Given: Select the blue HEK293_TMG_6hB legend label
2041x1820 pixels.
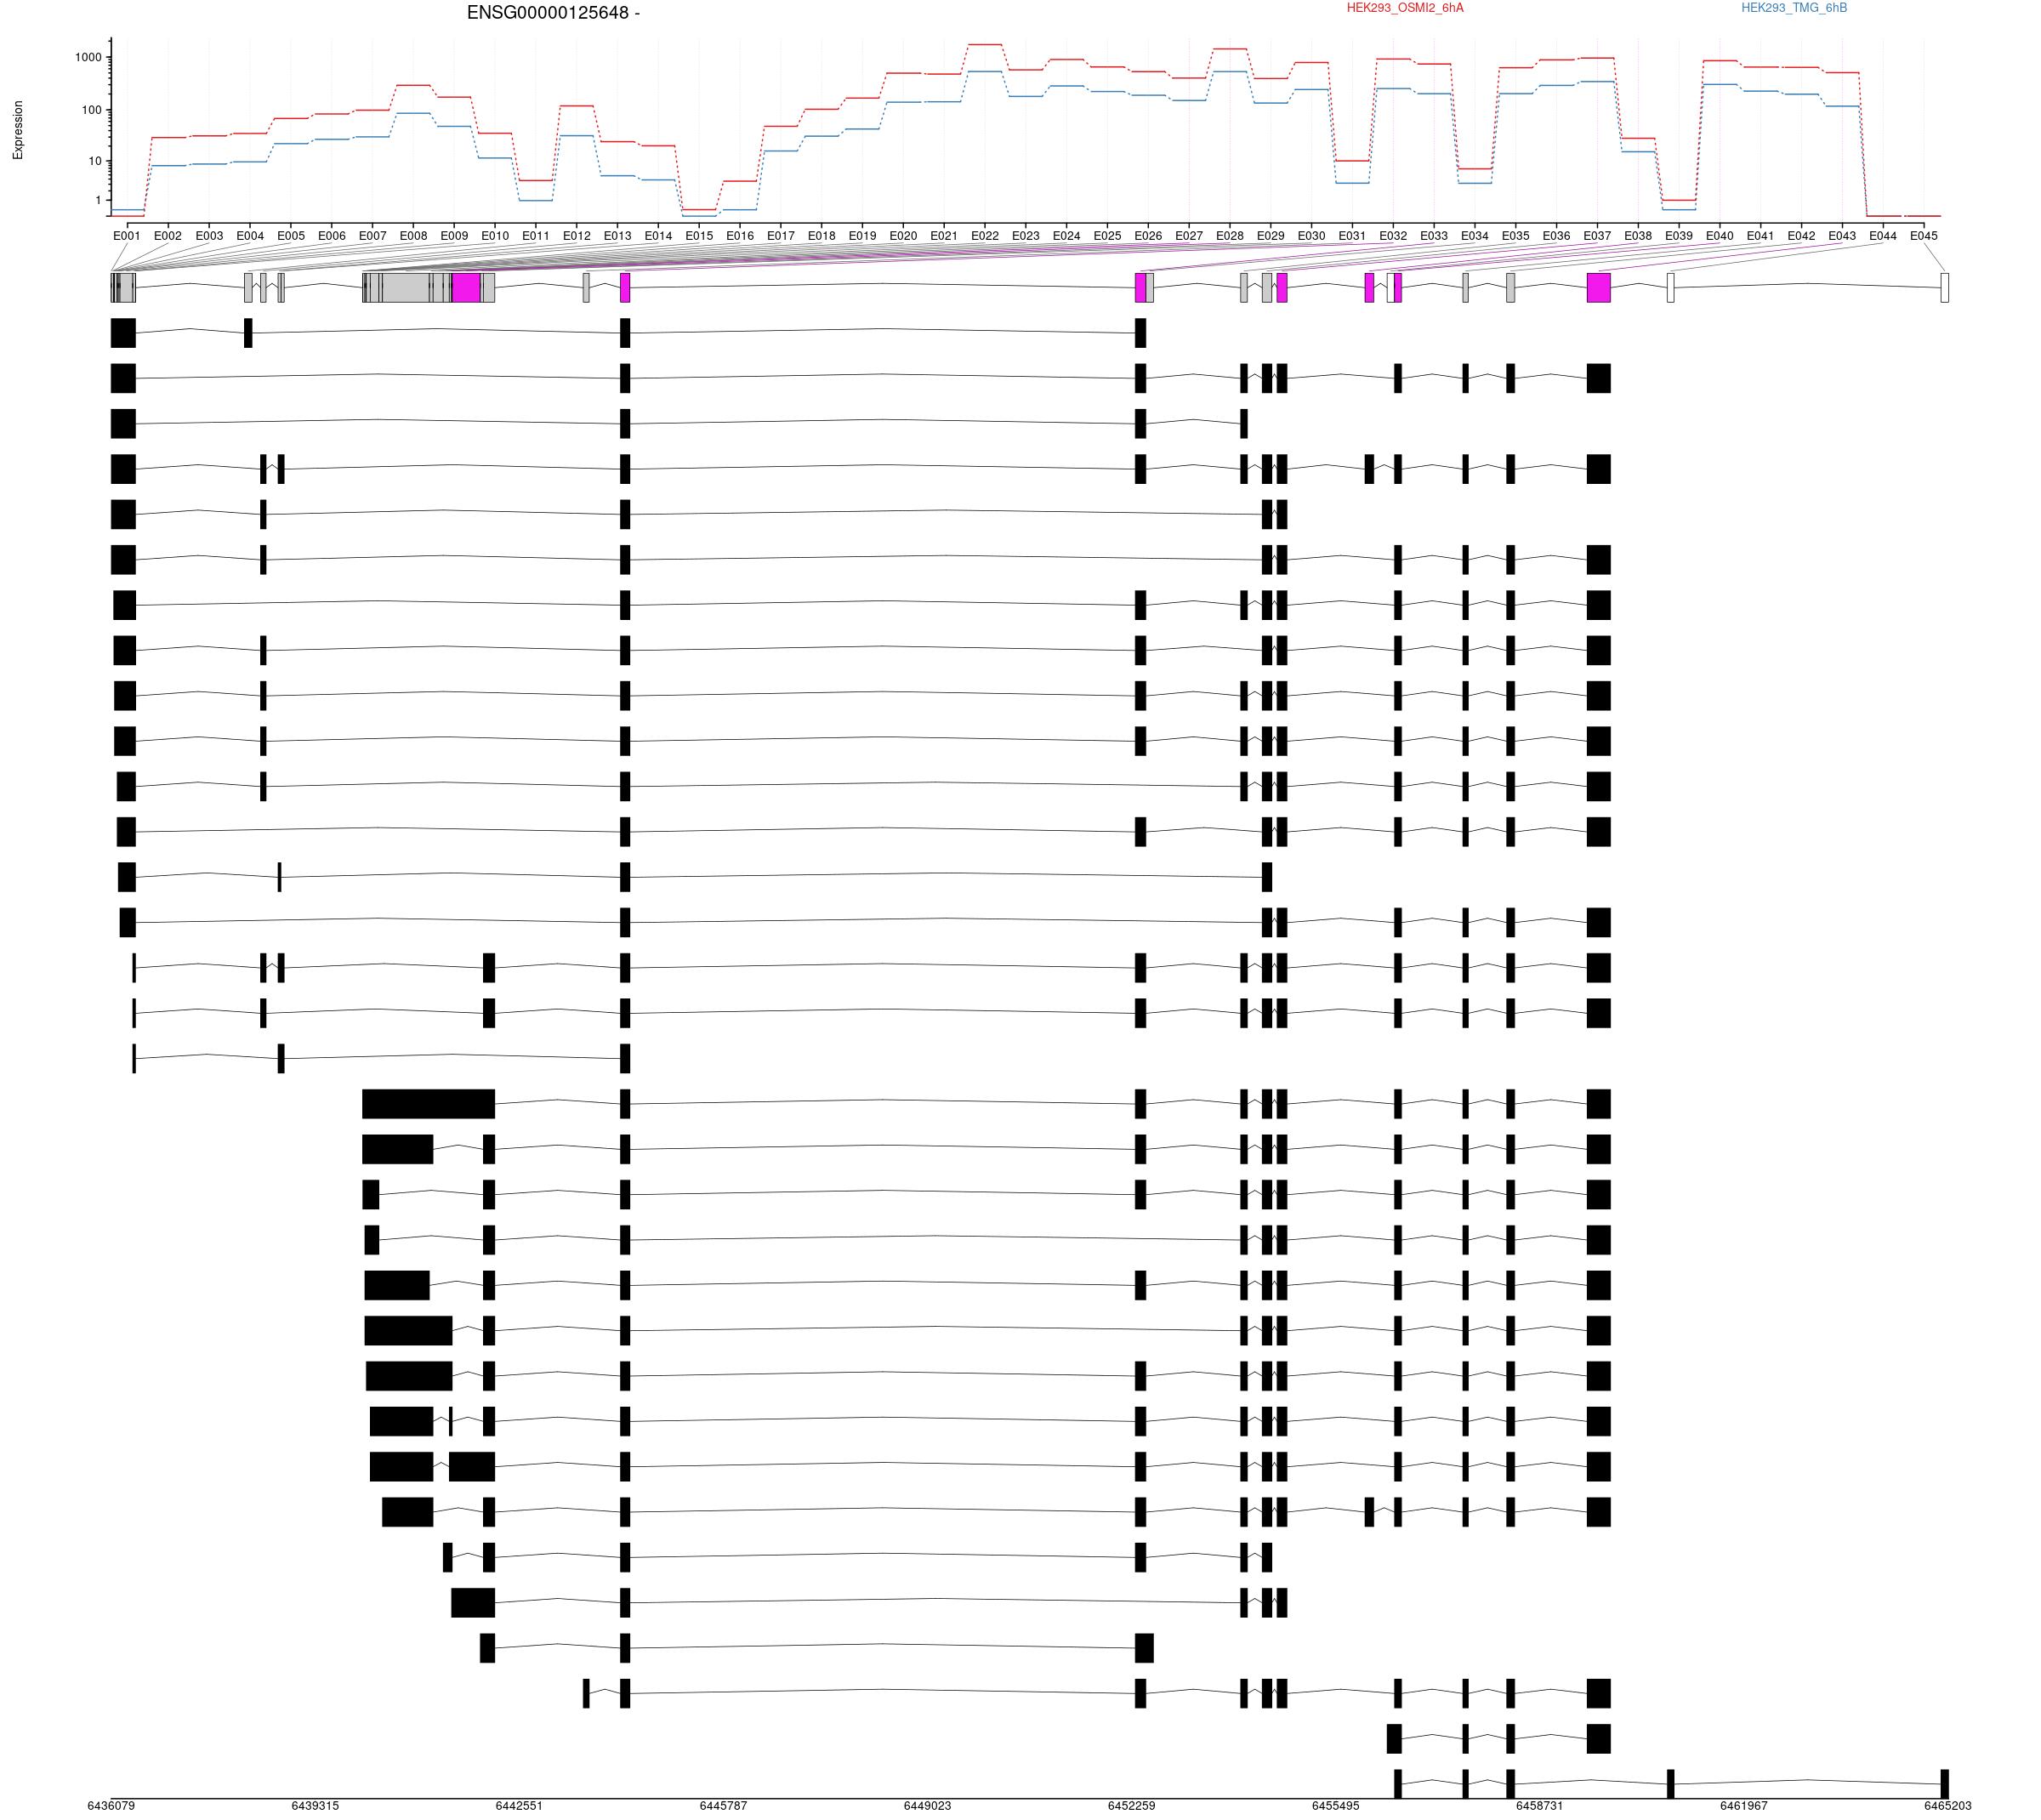Looking at the screenshot, I should [1794, 8].
